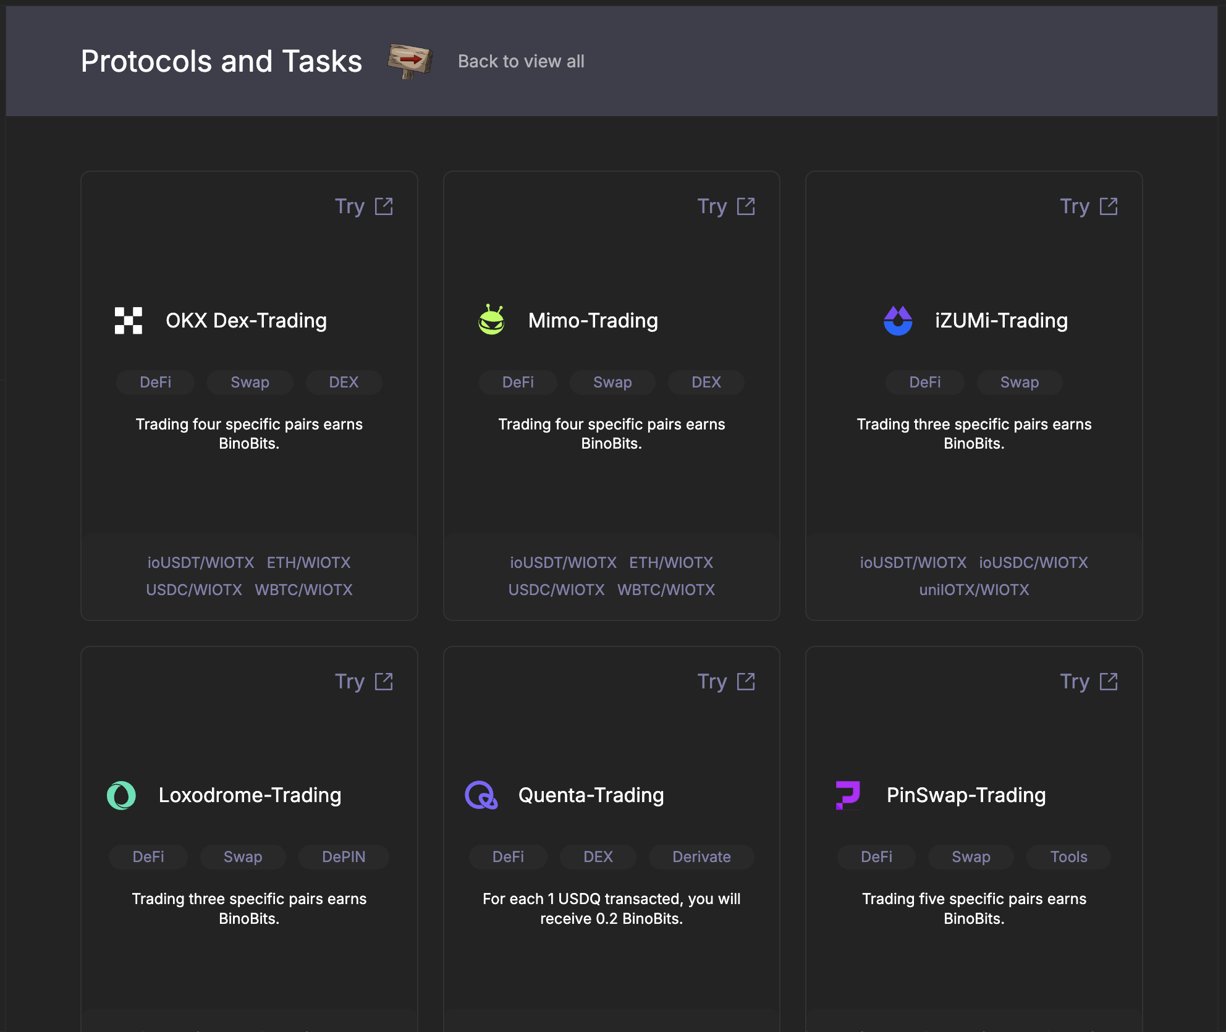
Task: Click the PinSwap-Trading card title
Action: coord(966,795)
